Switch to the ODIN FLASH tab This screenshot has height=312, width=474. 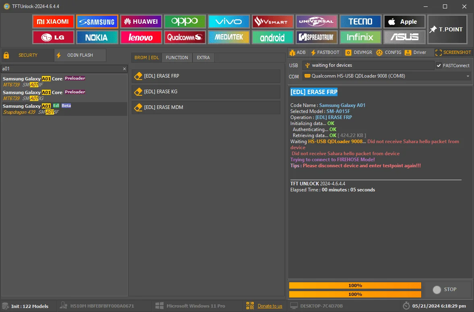coord(80,55)
